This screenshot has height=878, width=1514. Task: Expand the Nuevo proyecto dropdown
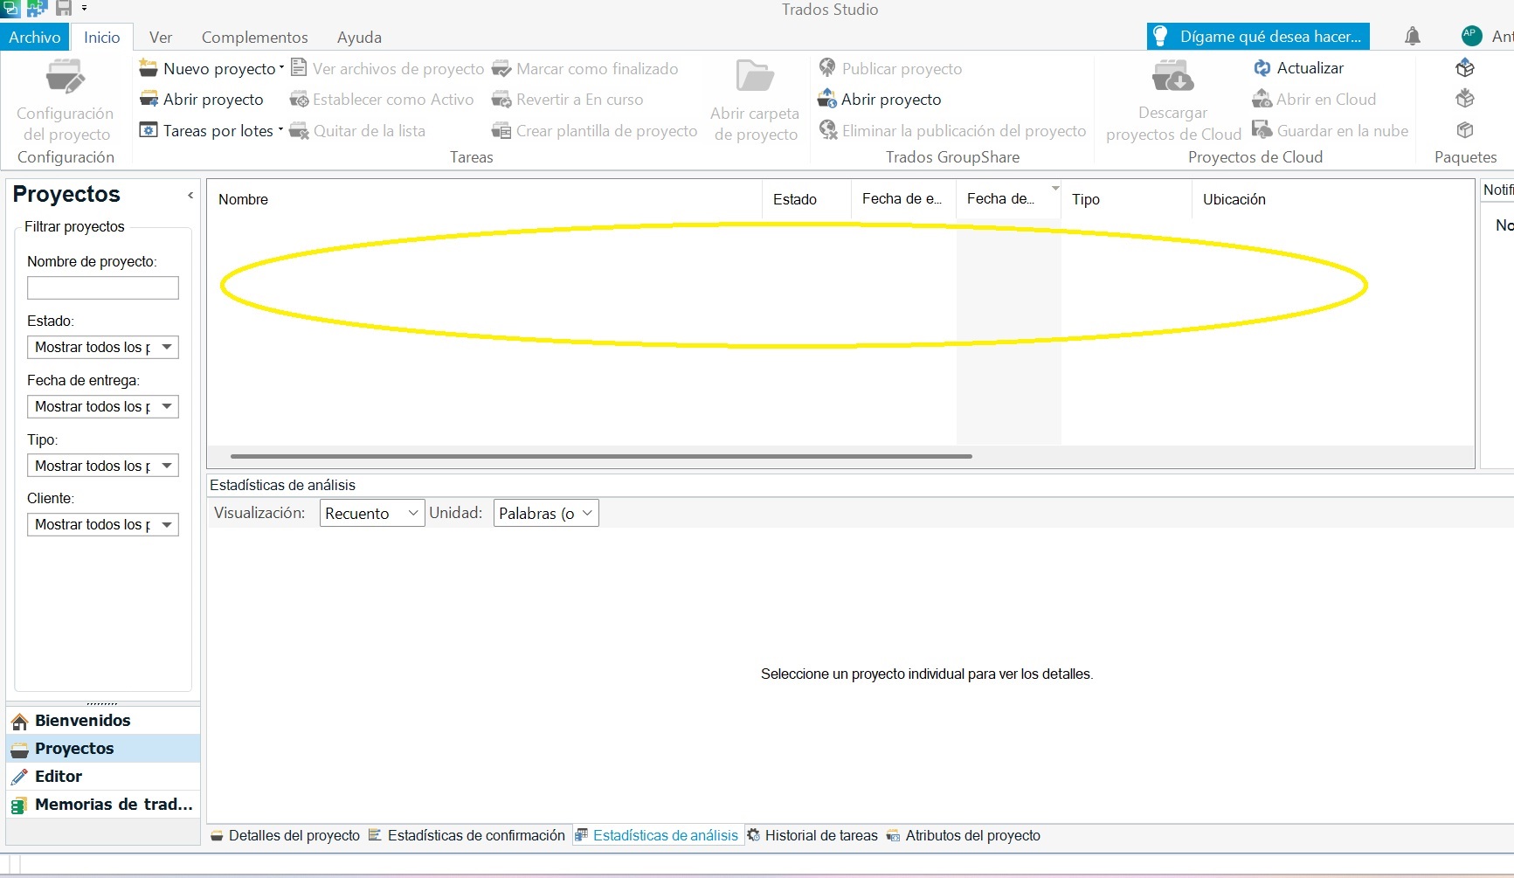point(281,68)
